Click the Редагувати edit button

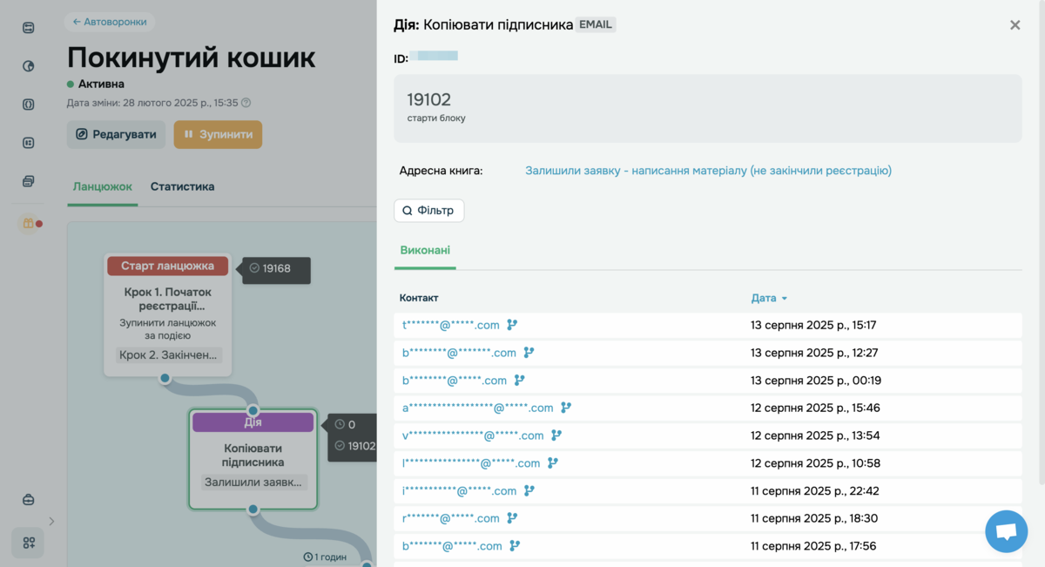[x=116, y=135]
